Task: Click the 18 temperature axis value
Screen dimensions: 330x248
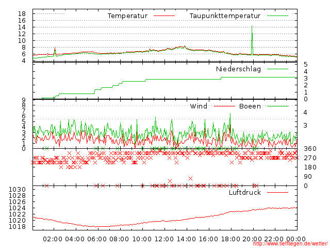Action: click(22, 14)
